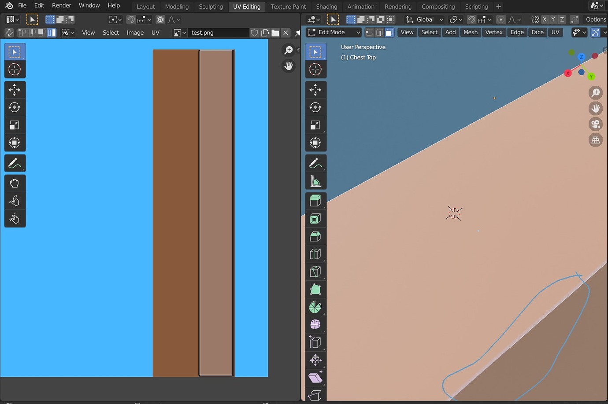Select the Move tool in UV editor
The height and width of the screenshot is (404, 608).
(x=15, y=90)
